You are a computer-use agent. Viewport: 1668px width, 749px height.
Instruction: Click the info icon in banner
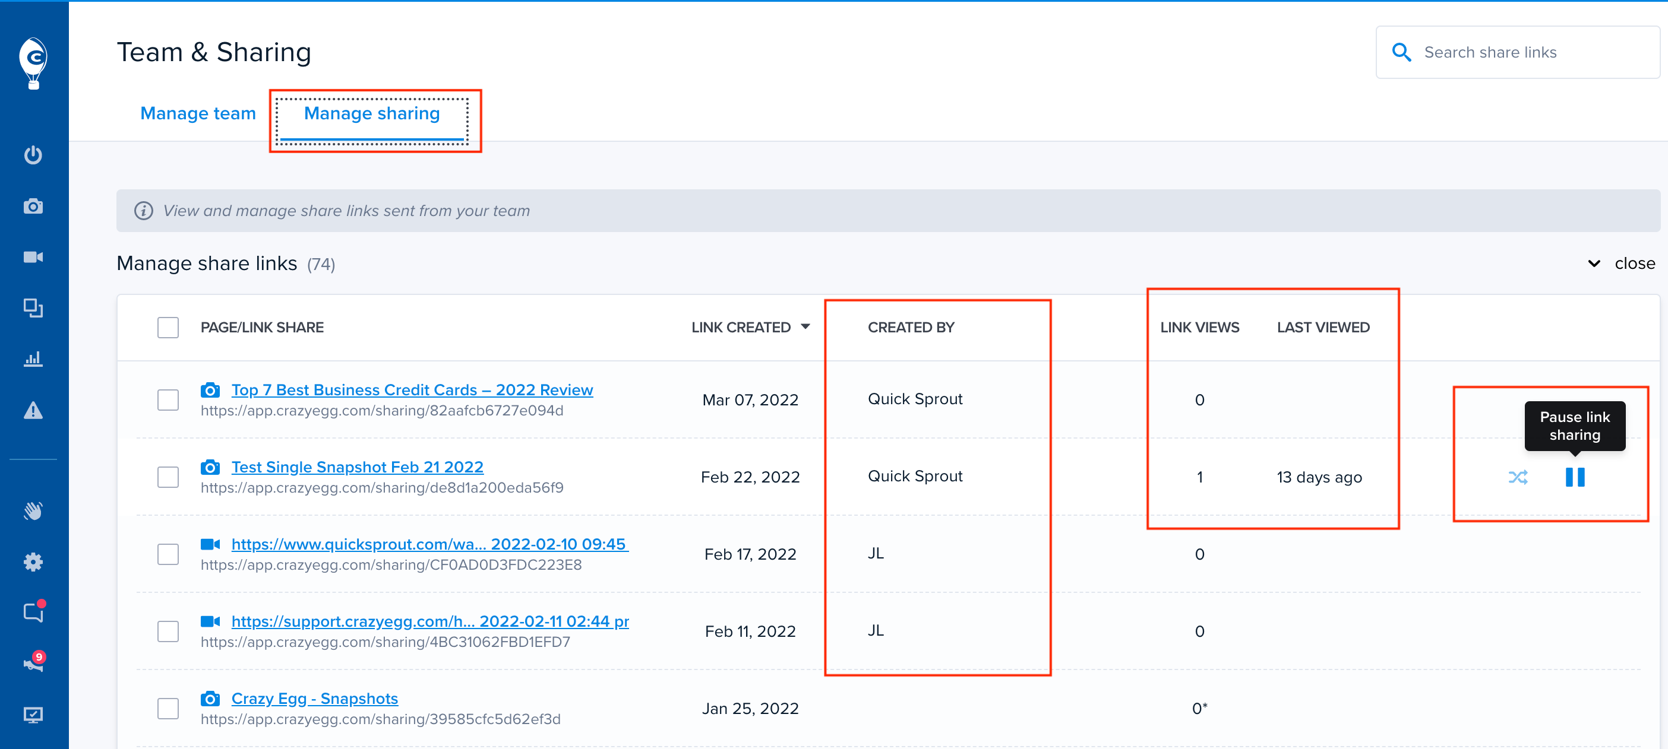coord(144,211)
